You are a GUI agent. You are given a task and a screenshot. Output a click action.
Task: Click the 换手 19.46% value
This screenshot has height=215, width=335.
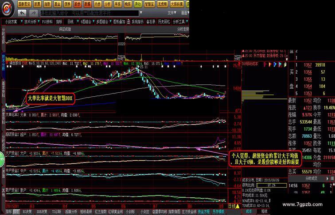coord(329,108)
